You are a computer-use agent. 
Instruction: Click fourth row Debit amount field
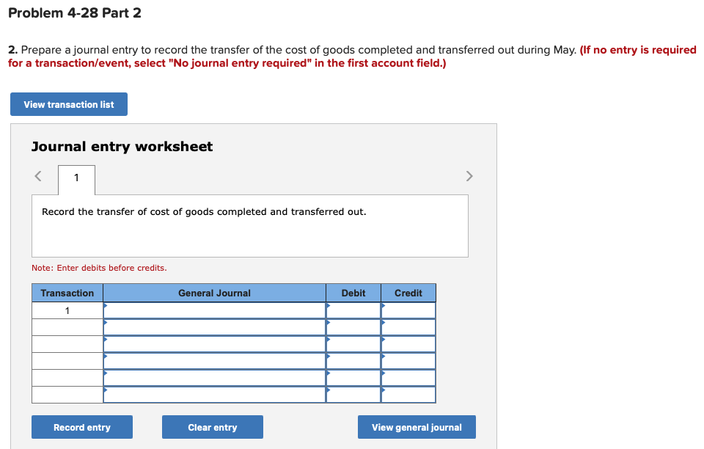tap(353, 361)
